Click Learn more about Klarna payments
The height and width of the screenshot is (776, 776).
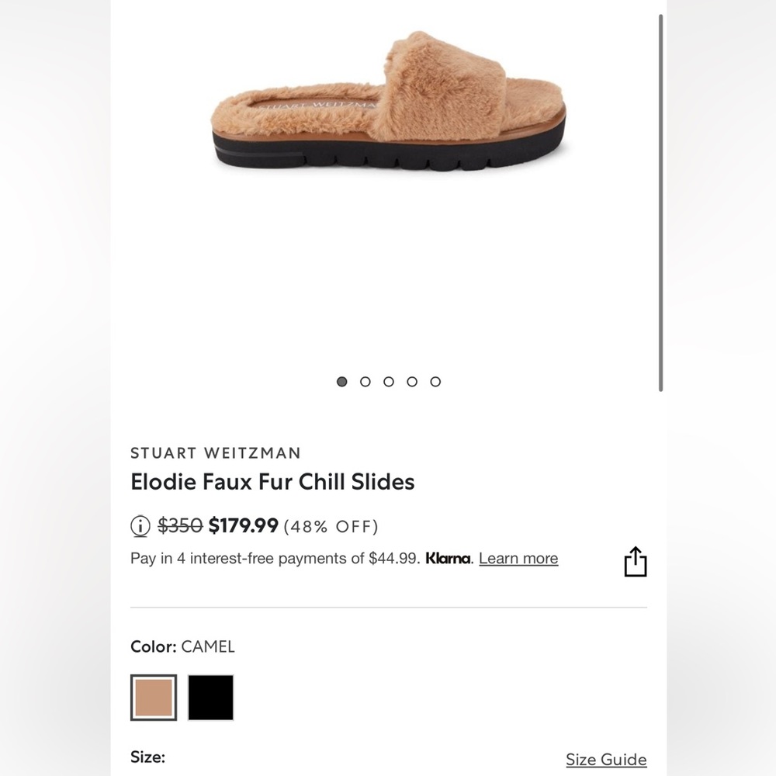tap(518, 558)
